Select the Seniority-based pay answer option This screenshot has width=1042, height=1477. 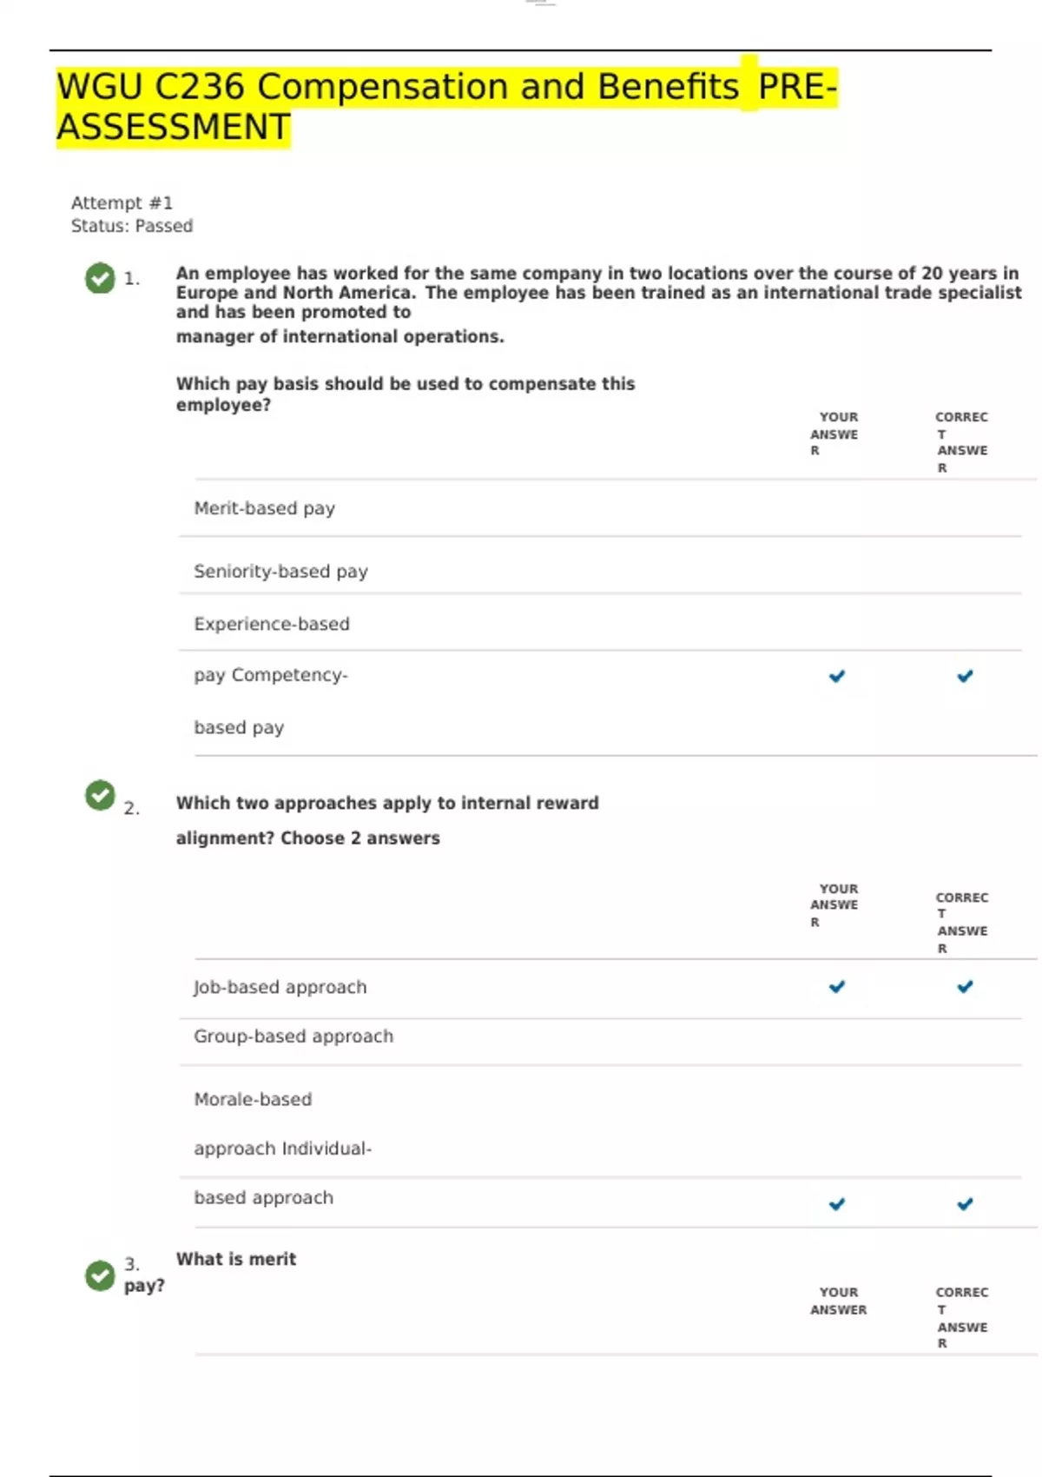click(280, 572)
